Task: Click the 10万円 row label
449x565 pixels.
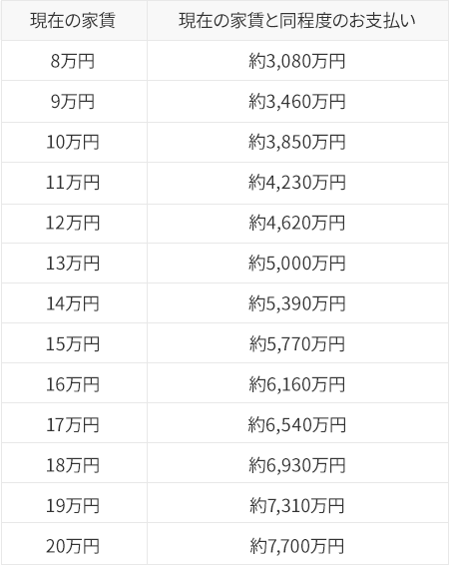Action: [73, 142]
